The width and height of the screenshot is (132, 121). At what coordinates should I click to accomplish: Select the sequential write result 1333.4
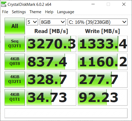pyautogui.click(x=103, y=44)
